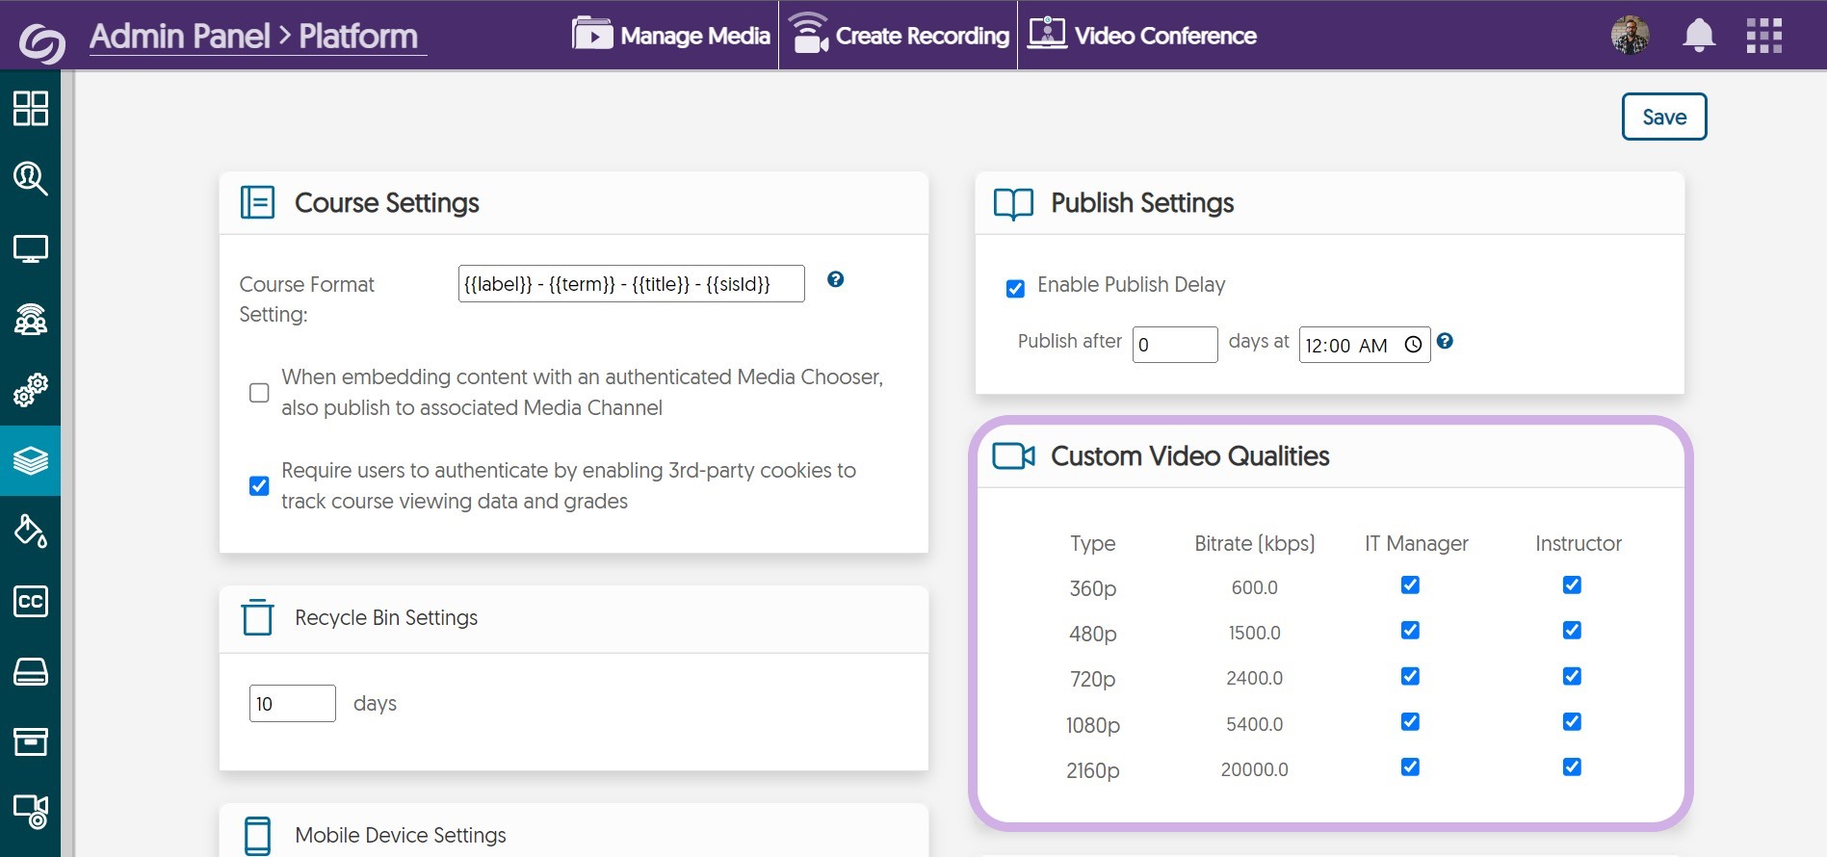Open the closed captions CC icon

(30, 602)
